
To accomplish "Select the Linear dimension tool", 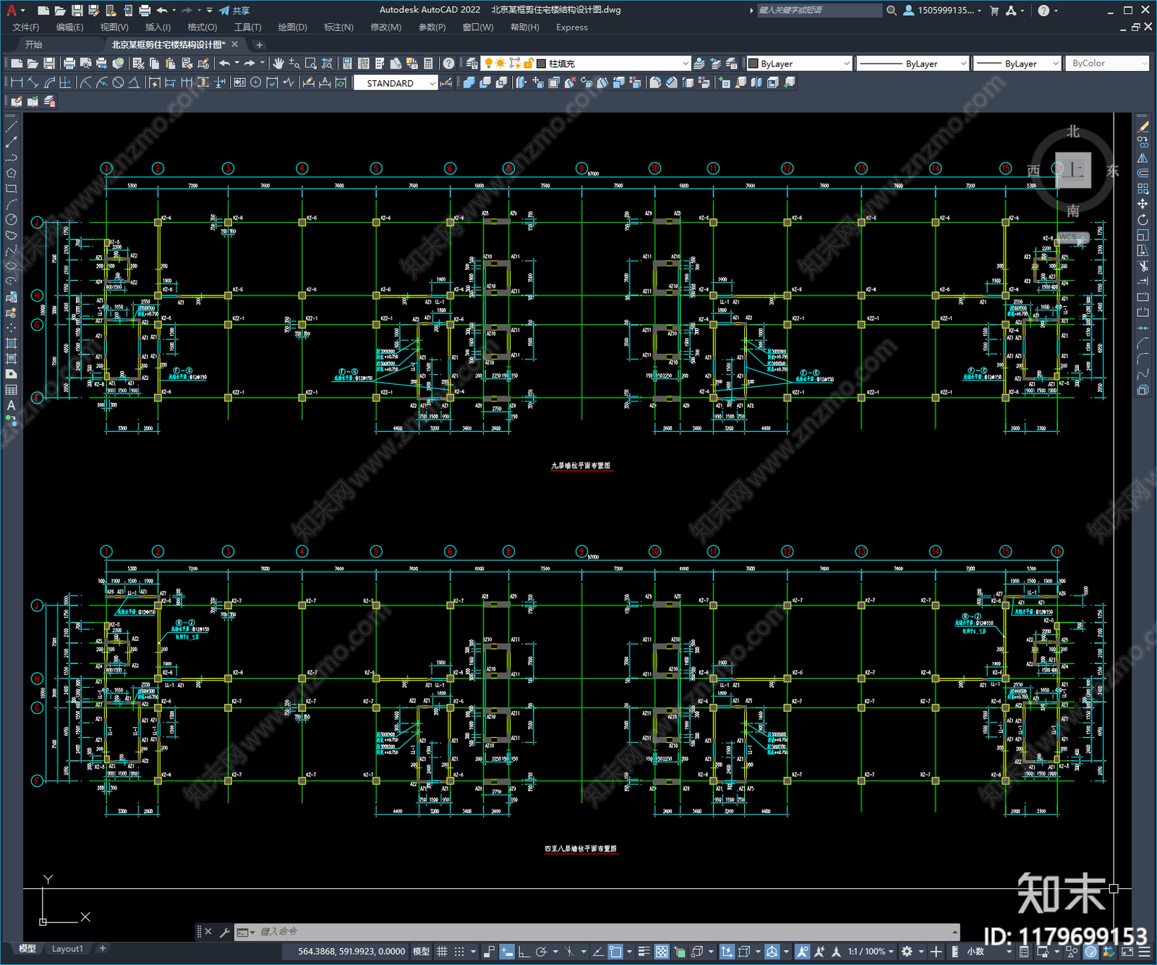I will (x=17, y=82).
